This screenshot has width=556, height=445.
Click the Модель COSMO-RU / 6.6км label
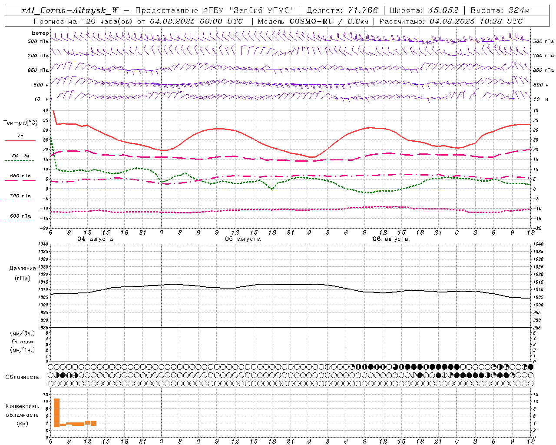tap(313, 21)
